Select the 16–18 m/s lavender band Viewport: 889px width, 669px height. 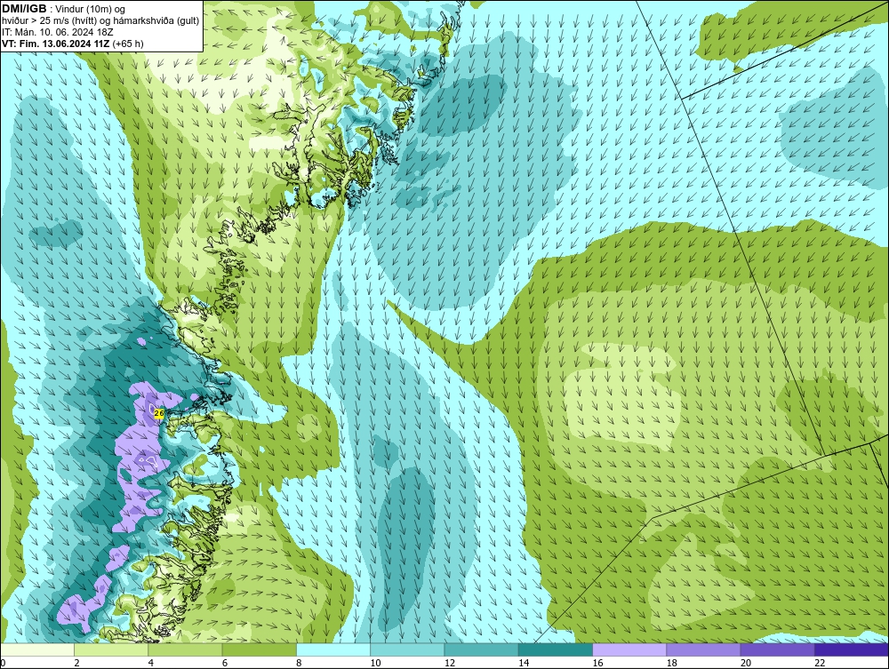(629, 649)
